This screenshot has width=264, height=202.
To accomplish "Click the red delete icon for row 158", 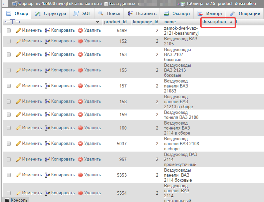I will click(x=80, y=102).
